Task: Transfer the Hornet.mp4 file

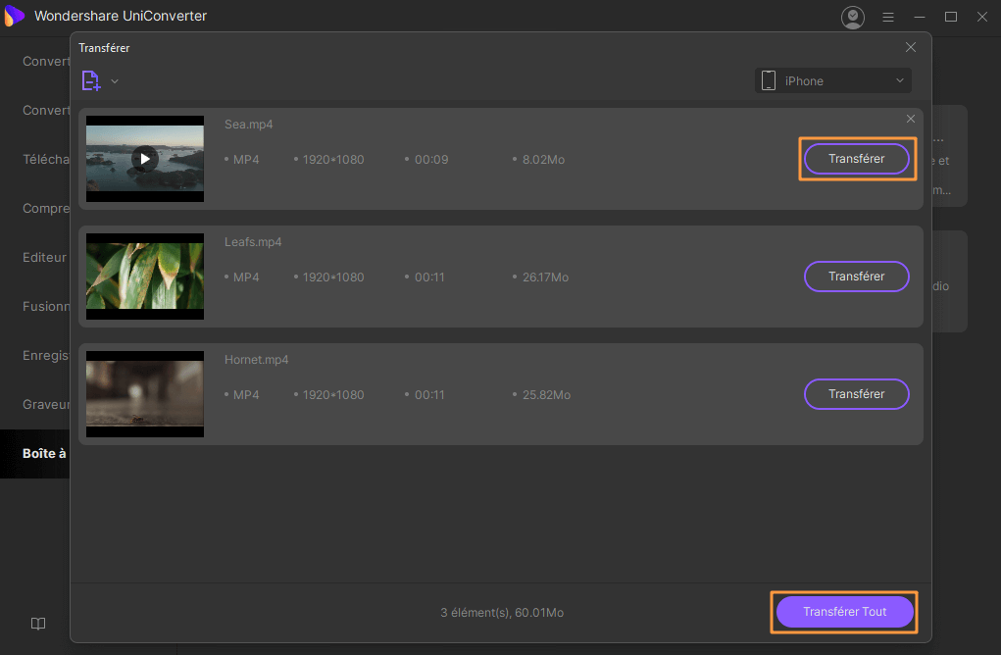Action: [856, 394]
